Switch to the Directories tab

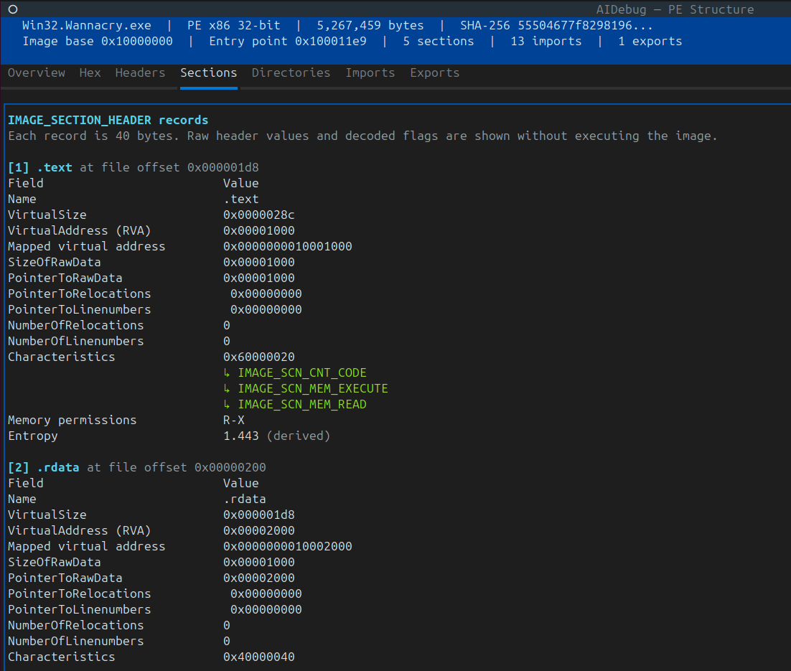click(291, 72)
